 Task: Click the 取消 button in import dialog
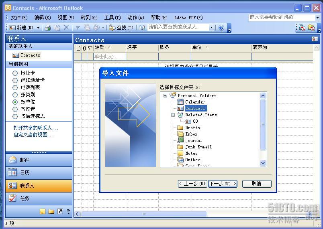pos(257,184)
